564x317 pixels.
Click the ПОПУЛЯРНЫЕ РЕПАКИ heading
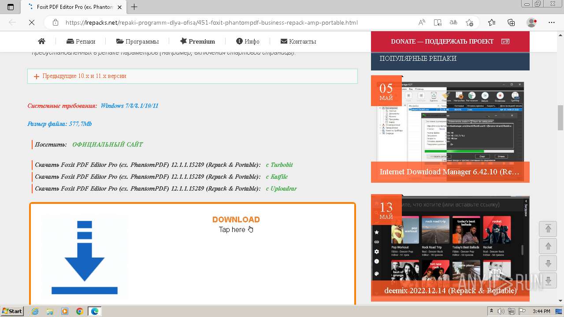pyautogui.click(x=418, y=58)
